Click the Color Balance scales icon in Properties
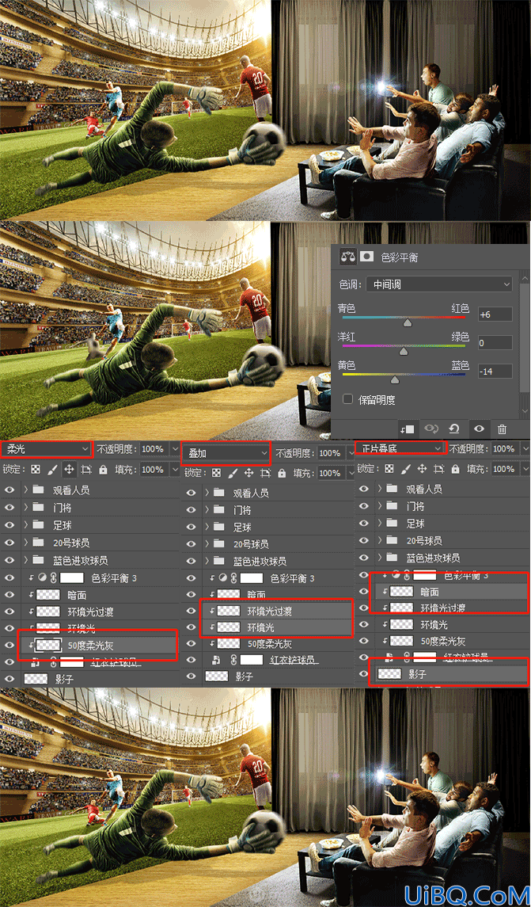531x907 pixels. tap(348, 257)
